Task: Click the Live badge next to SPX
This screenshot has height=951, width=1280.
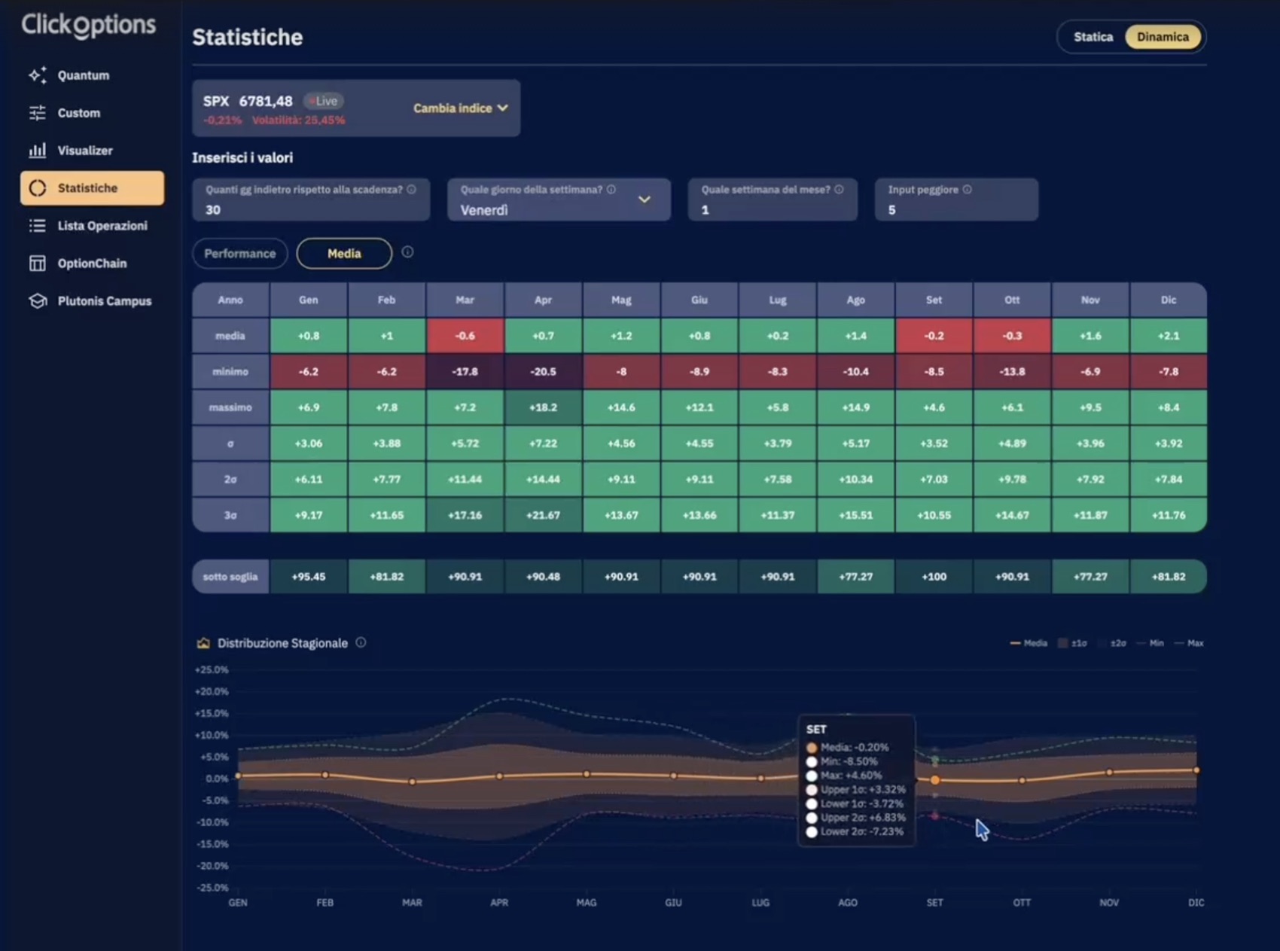Action: click(324, 101)
